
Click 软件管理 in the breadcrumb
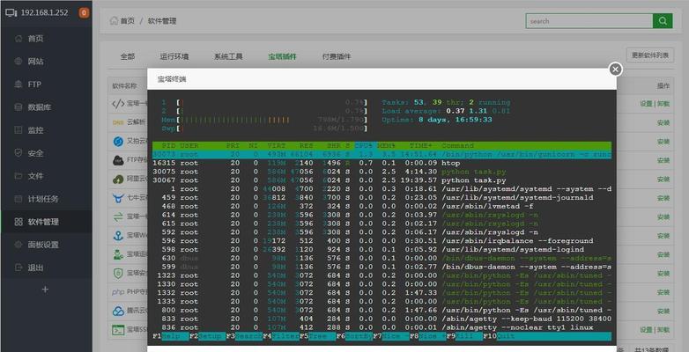162,21
